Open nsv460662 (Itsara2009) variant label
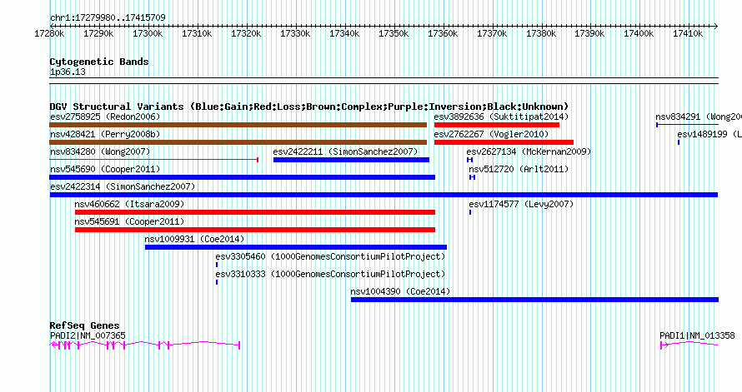 [x=130, y=204]
